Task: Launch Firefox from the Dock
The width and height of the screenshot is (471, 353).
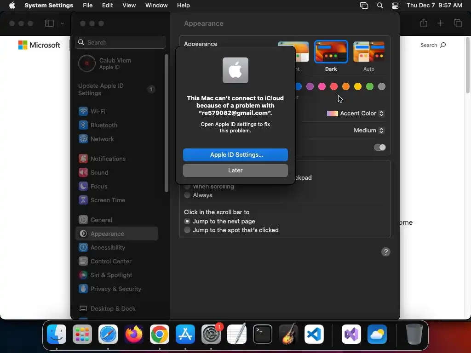Action: 134,334
